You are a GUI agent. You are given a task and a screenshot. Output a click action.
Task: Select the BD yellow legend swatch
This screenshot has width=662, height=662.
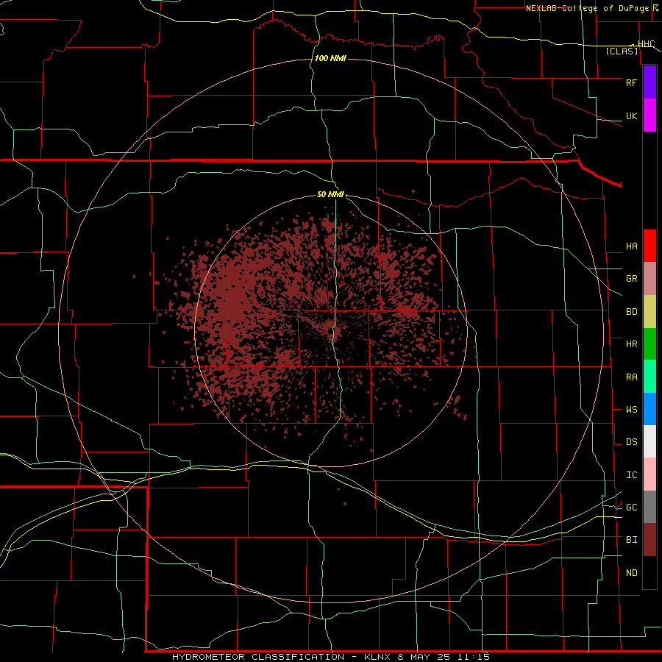(649, 311)
